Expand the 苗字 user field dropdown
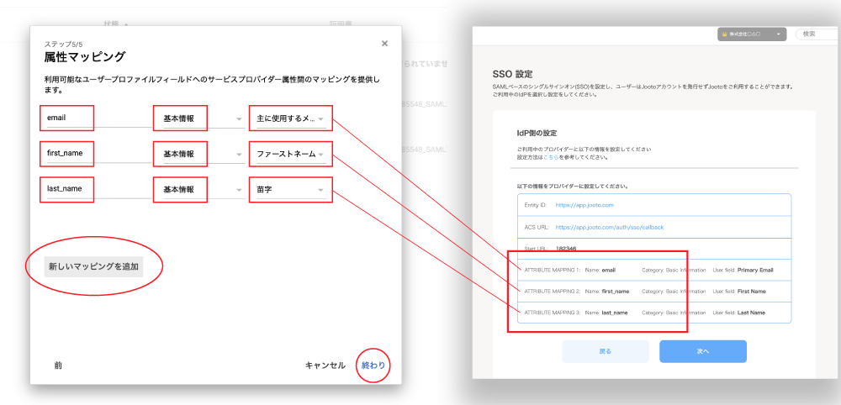 coord(291,190)
